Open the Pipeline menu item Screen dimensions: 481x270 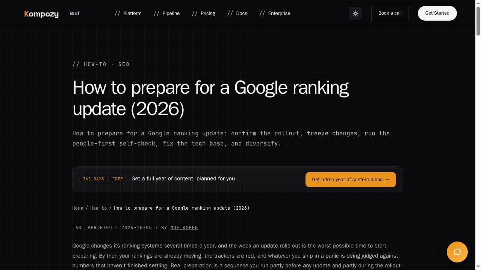[x=167, y=13]
